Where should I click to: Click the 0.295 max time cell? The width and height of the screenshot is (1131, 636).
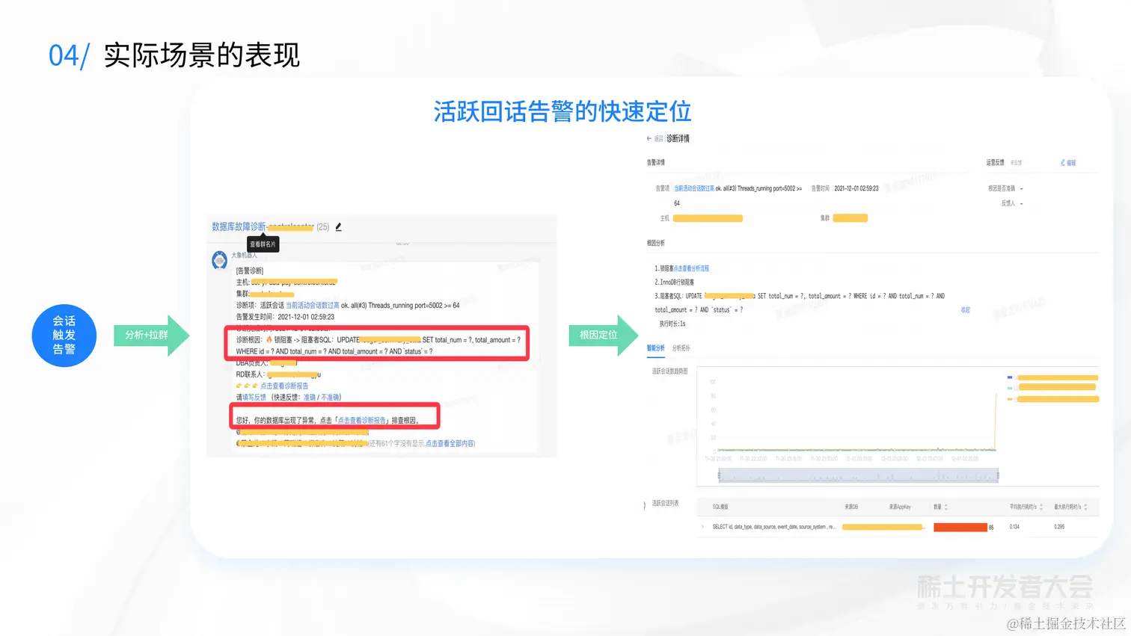point(1059,527)
